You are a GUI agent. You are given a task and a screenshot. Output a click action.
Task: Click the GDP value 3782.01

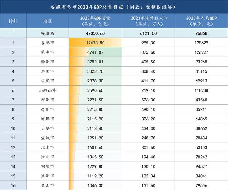95,62
